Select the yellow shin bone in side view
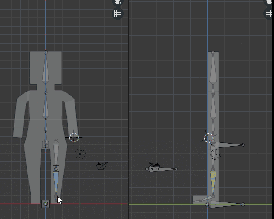The width and height of the screenshot is (274, 219). point(213,183)
